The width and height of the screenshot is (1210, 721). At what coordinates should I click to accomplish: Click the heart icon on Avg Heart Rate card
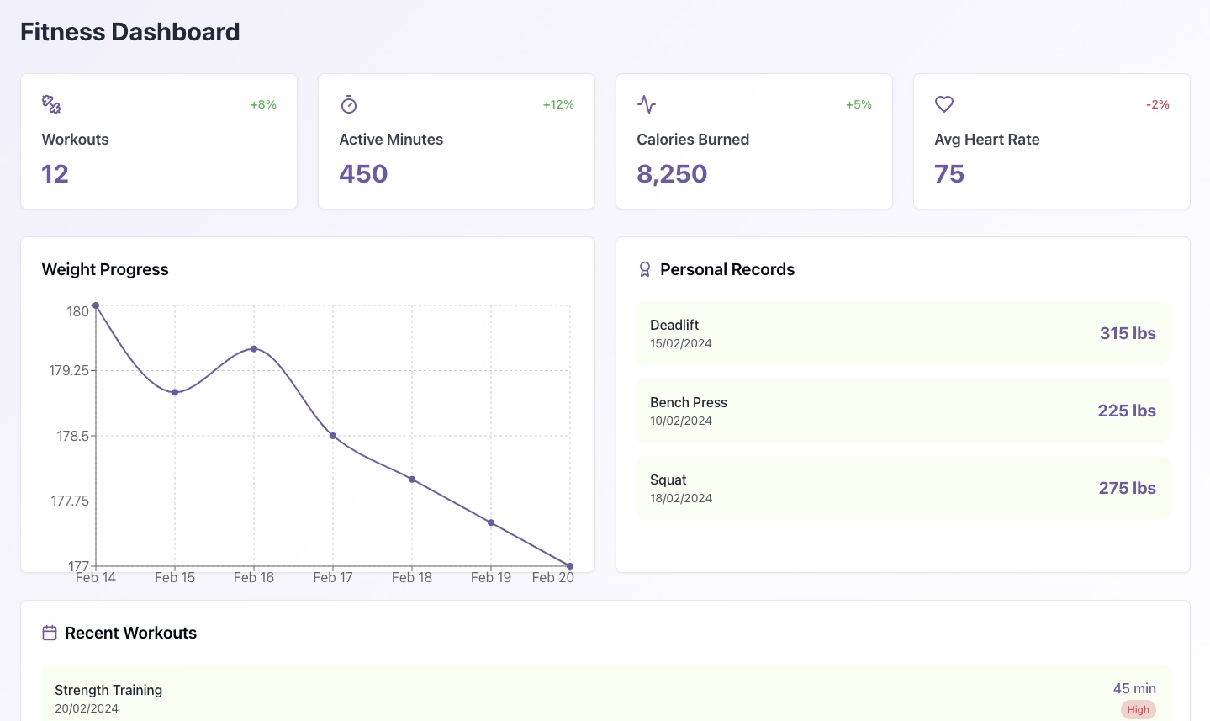(x=943, y=104)
